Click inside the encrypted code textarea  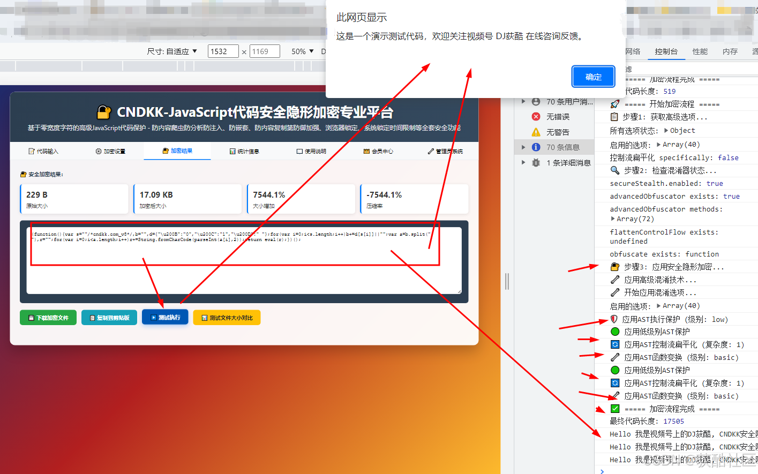point(244,260)
